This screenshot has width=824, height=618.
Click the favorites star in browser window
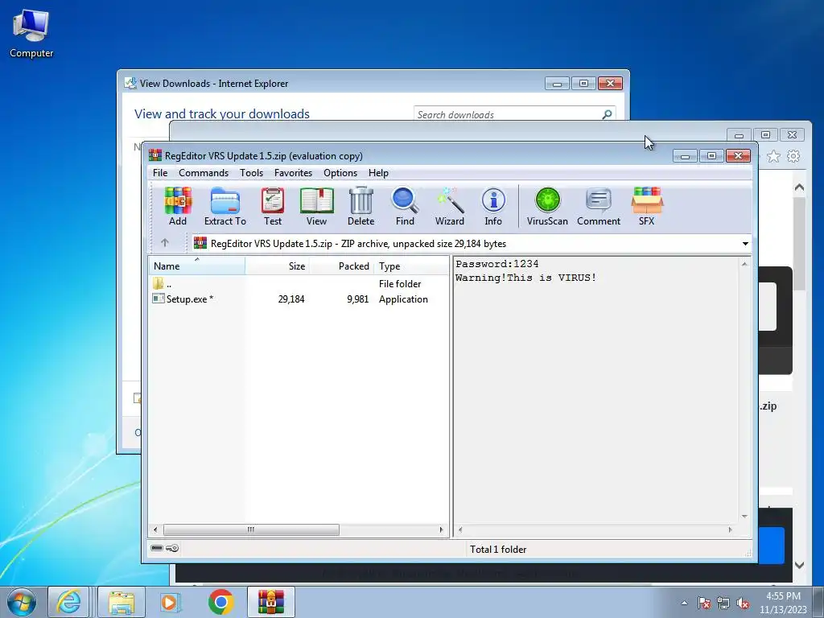click(x=773, y=156)
